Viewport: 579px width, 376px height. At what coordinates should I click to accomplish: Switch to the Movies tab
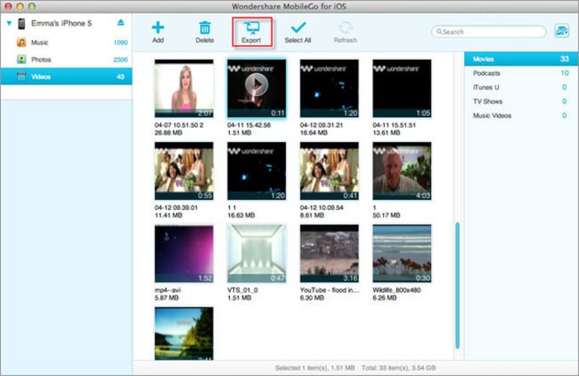click(520, 59)
